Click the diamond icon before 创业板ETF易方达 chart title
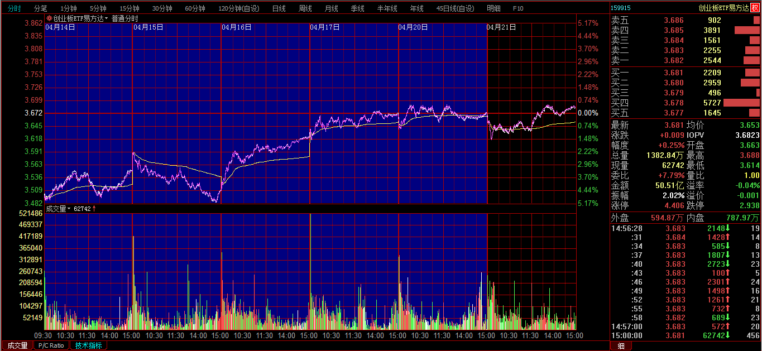This screenshot has width=762, height=351. [x=49, y=18]
